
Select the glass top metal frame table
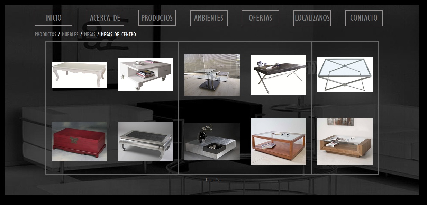click(345, 75)
